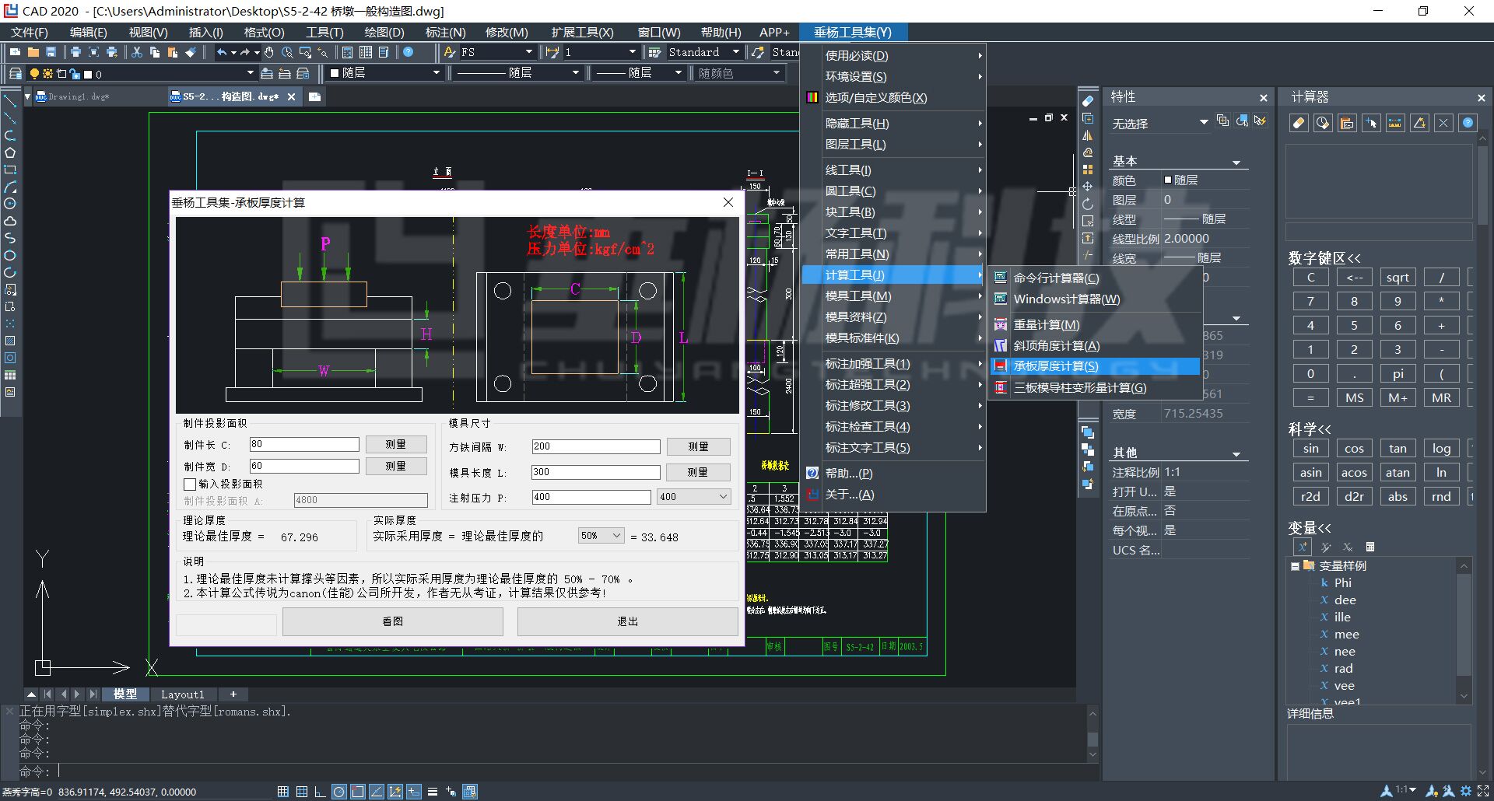The width and height of the screenshot is (1494, 801).
Task: Click the 随层 color control dropdown
Action: tap(385, 73)
